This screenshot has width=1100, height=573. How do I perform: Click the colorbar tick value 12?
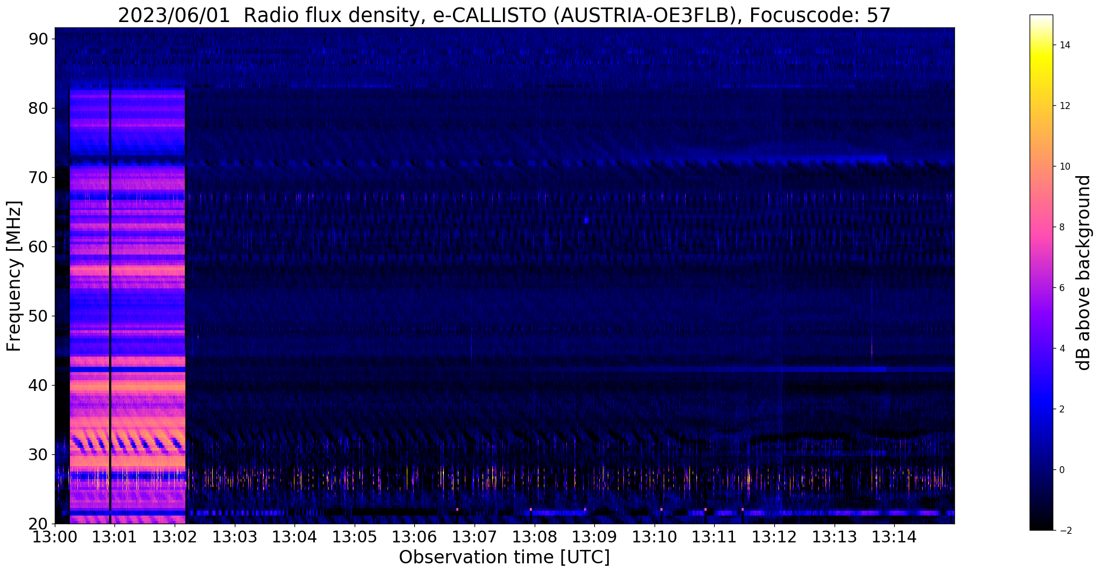[x=1063, y=106]
